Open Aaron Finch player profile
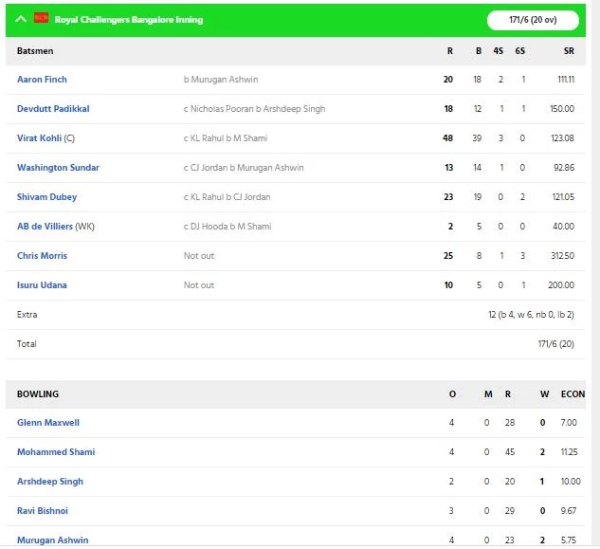Screen dimensions: 600x549 tap(42, 80)
